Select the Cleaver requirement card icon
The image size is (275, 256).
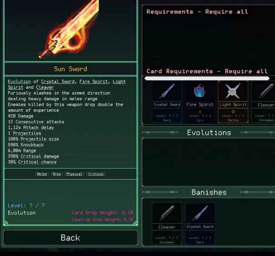pos(264,91)
